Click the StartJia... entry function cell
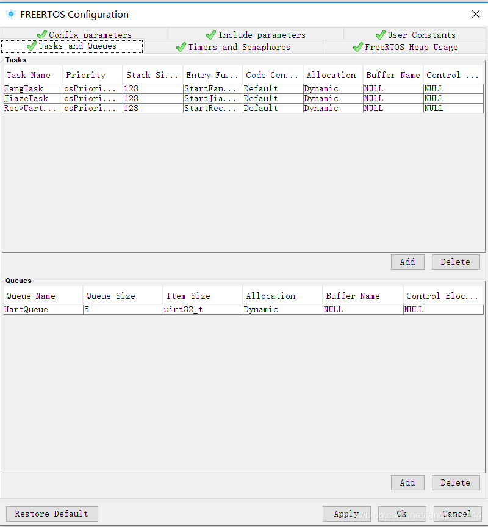The image size is (488, 527). (x=213, y=98)
